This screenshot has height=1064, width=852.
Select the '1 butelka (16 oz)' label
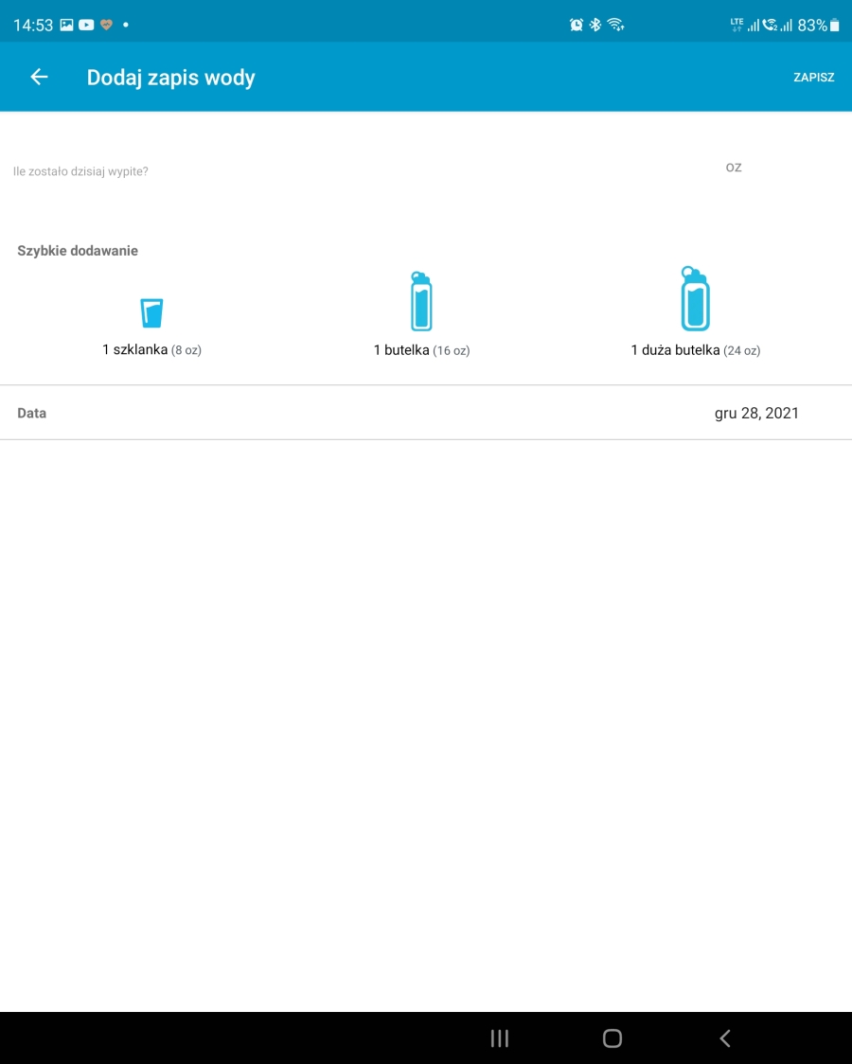421,350
